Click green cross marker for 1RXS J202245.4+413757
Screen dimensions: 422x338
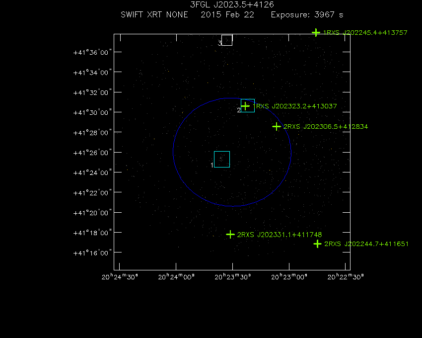(316, 33)
